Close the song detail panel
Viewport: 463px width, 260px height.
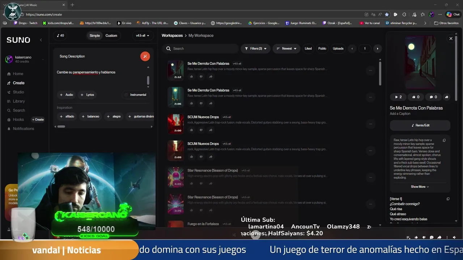451,38
